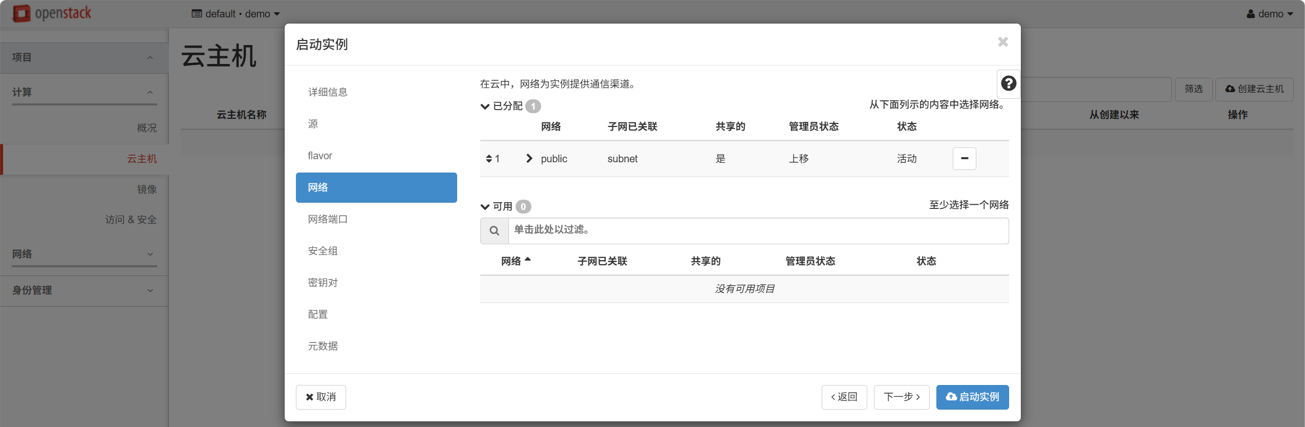
Task: Focus the 单击此处以过滤 filter field
Action: coord(758,231)
